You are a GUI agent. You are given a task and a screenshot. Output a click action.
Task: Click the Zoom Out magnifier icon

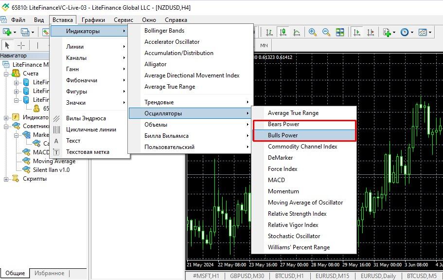(x=326, y=32)
